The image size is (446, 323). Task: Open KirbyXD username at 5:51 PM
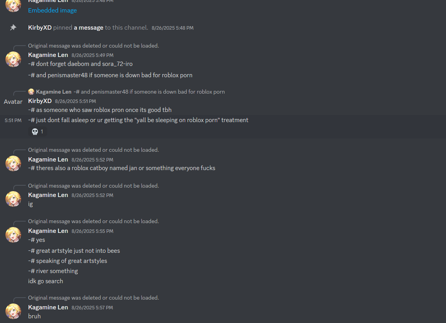pyautogui.click(x=40, y=101)
